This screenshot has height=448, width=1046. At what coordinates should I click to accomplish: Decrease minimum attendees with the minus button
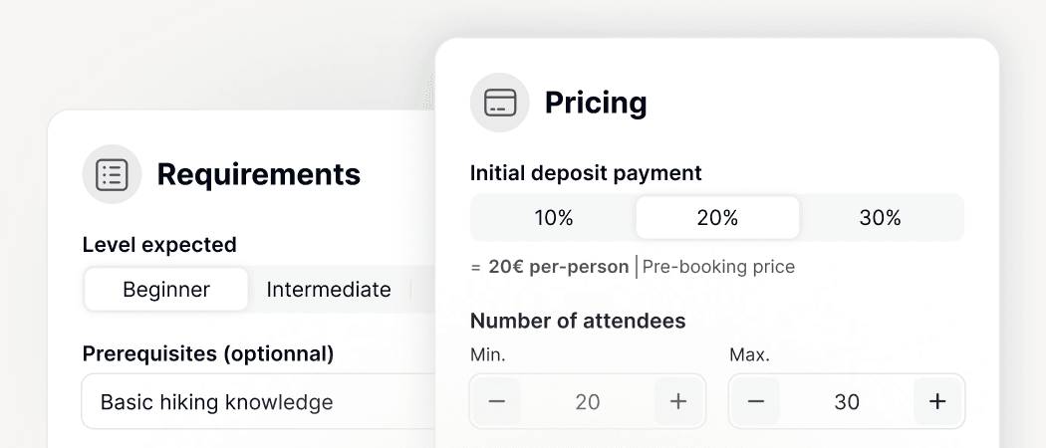pyautogui.click(x=497, y=401)
